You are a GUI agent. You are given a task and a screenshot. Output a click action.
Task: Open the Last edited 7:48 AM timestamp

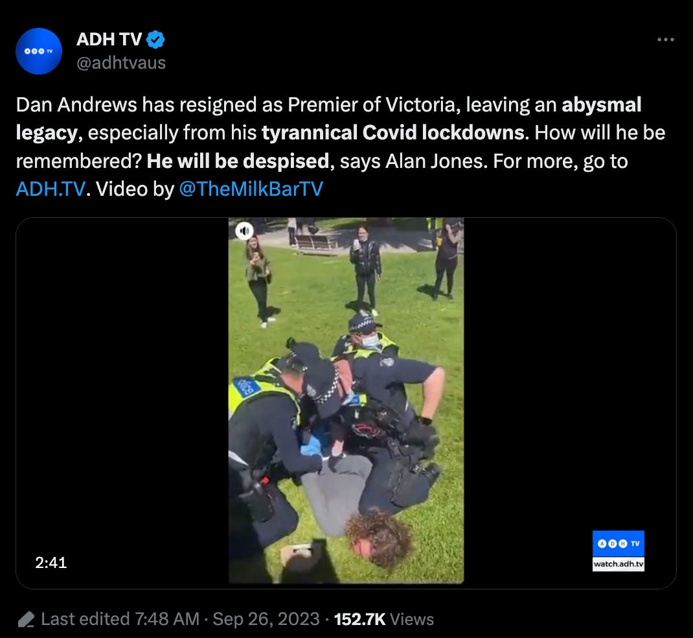(x=120, y=619)
